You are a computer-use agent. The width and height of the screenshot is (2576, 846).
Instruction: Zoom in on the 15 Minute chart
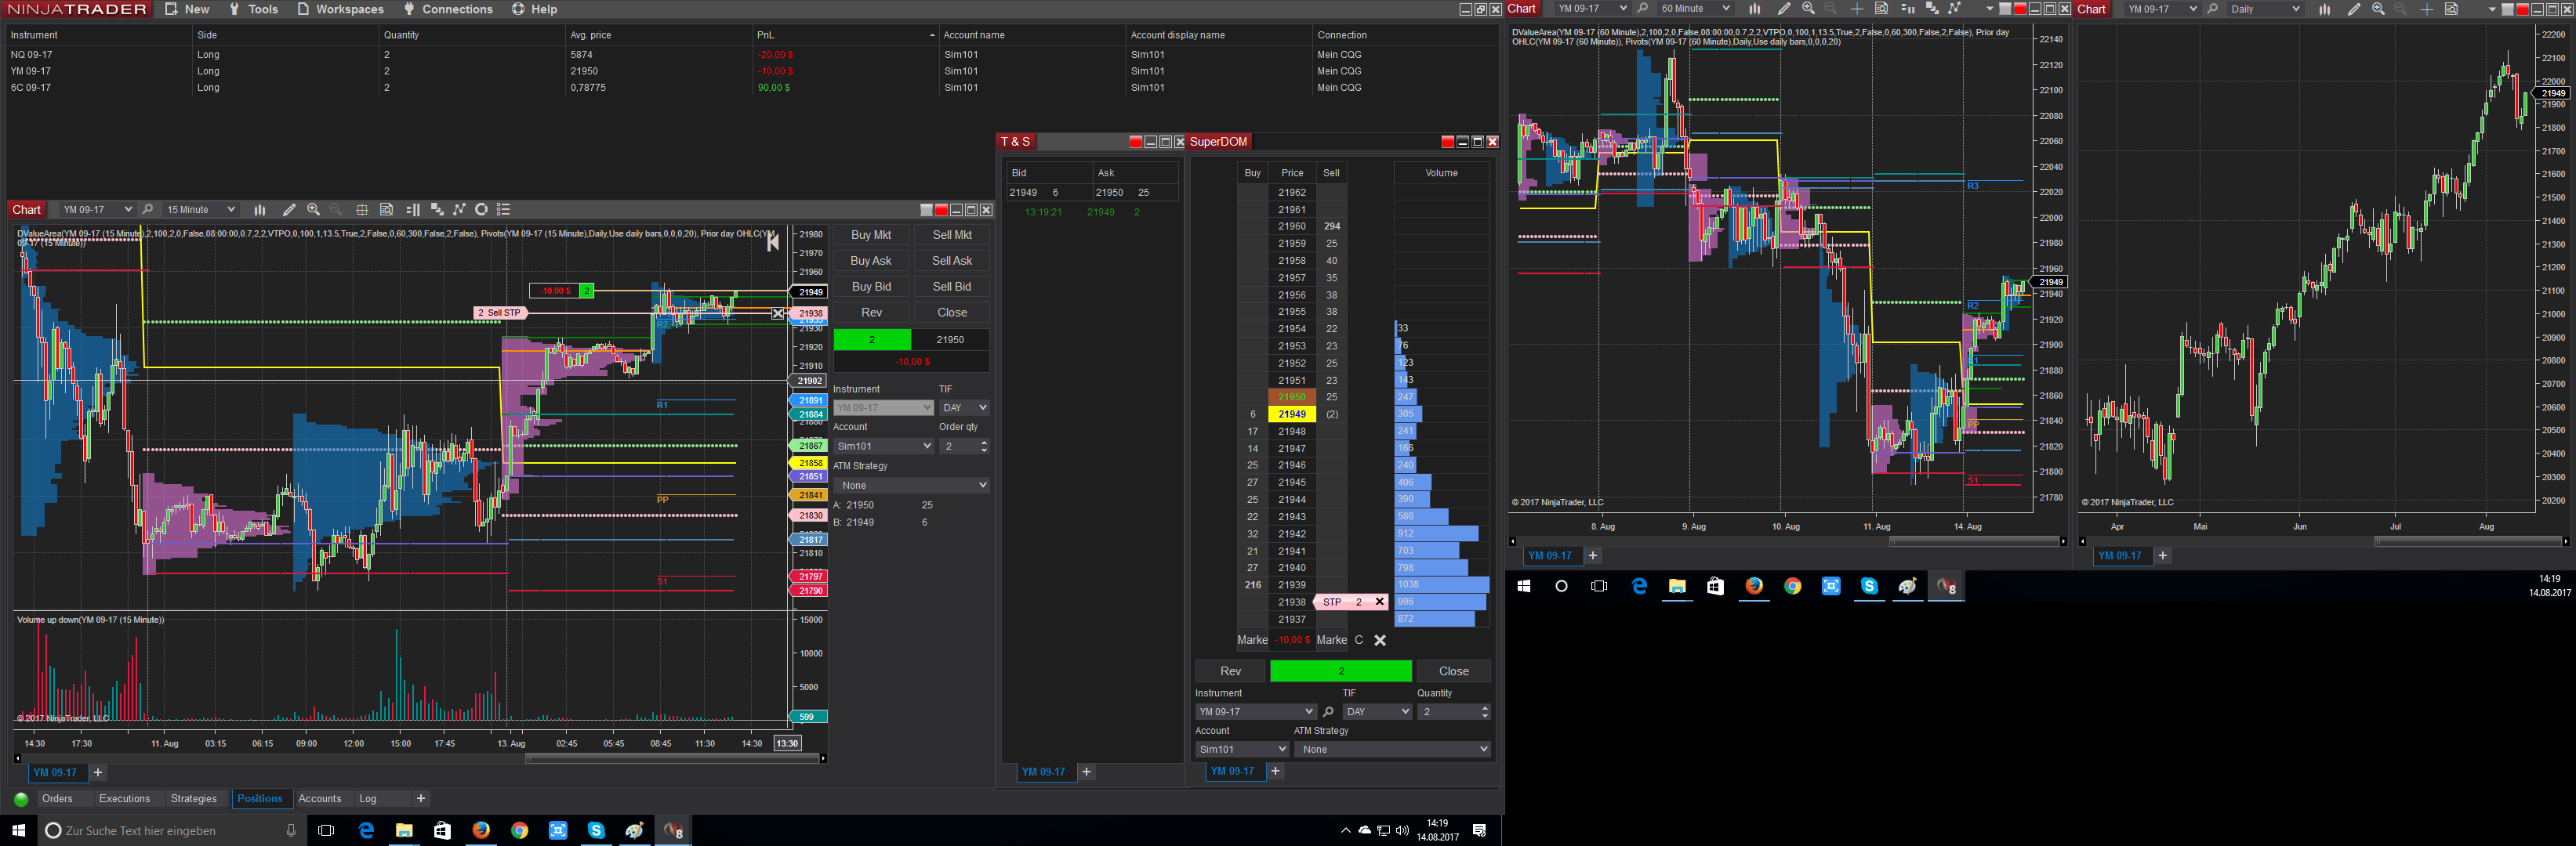(x=314, y=210)
